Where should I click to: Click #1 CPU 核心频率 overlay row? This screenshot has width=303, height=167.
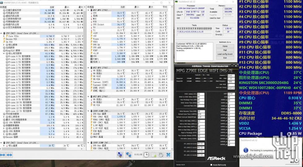pyautogui.click(x=270, y=2)
